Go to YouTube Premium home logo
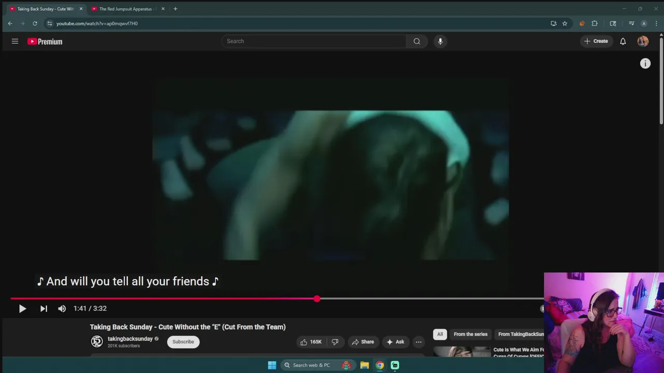Viewport: 664px width, 373px height. click(45, 41)
